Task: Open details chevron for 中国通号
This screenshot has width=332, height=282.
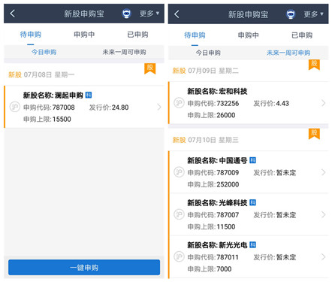Action: pyautogui.click(x=323, y=172)
